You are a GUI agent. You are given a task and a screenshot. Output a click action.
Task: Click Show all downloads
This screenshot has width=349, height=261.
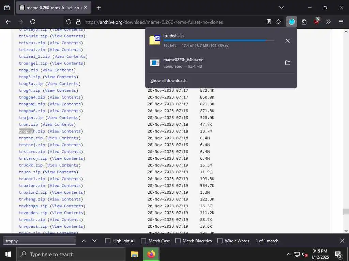pos(168,81)
